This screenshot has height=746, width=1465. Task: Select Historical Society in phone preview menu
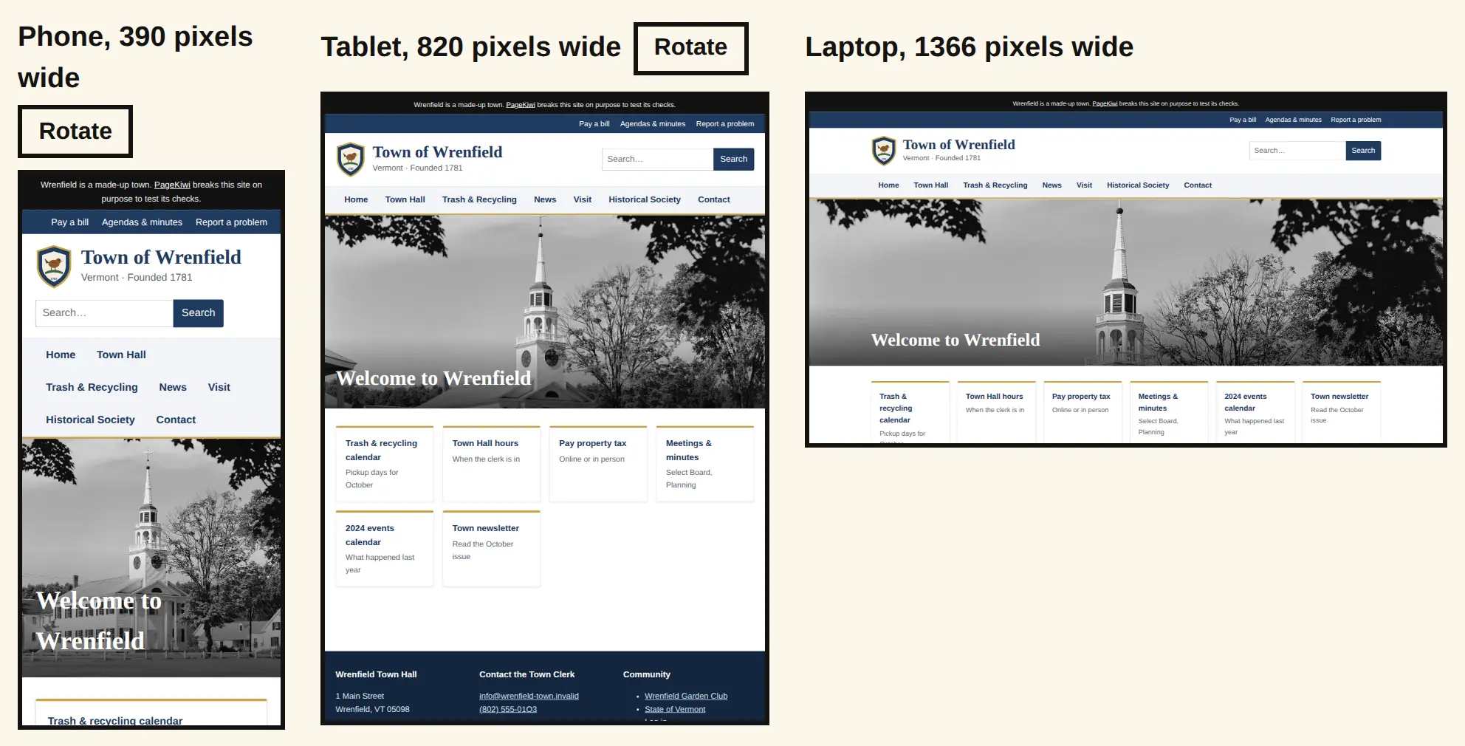[90, 420]
